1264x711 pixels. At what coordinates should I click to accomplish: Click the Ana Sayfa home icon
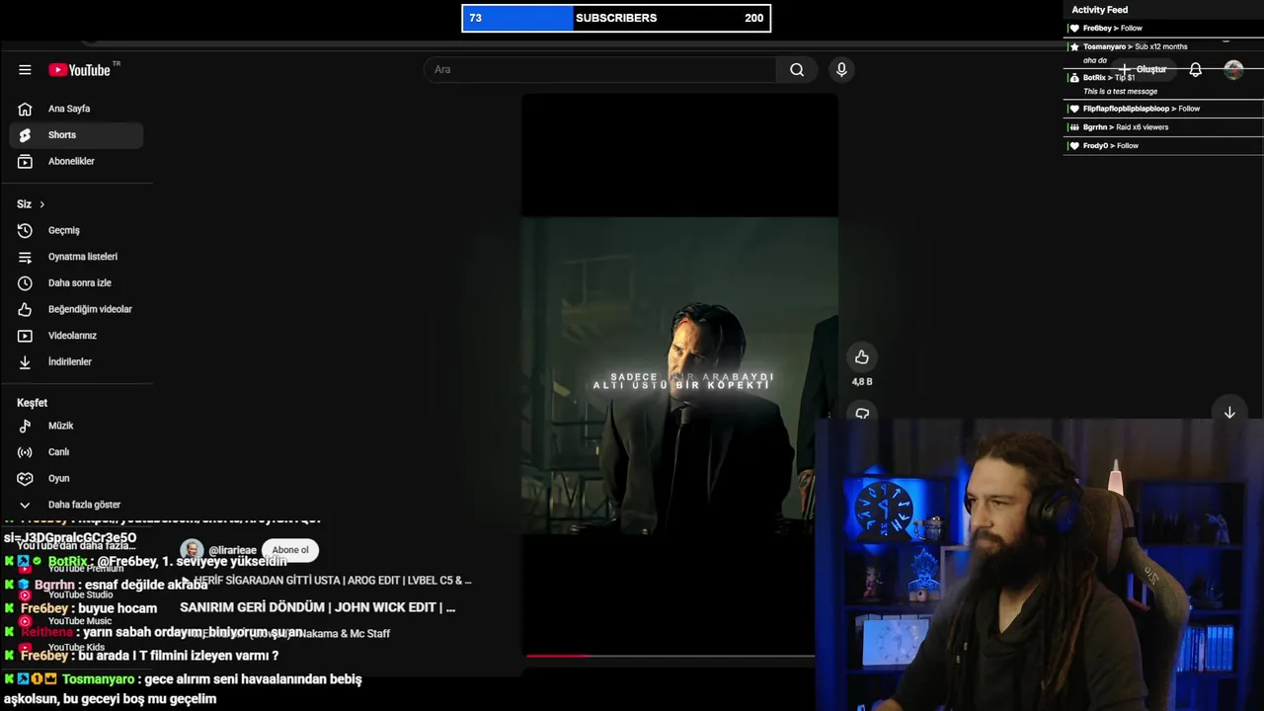(26, 109)
